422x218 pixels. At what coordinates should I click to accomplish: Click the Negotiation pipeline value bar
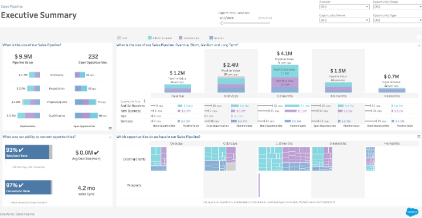[33, 88]
